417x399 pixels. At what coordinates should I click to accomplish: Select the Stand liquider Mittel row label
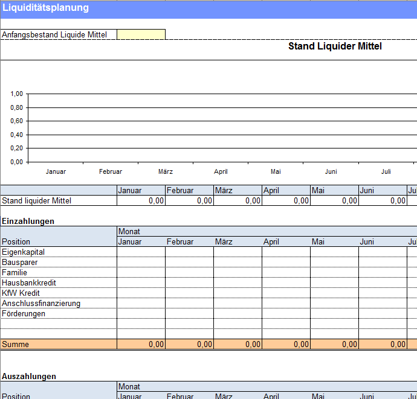[x=37, y=200]
